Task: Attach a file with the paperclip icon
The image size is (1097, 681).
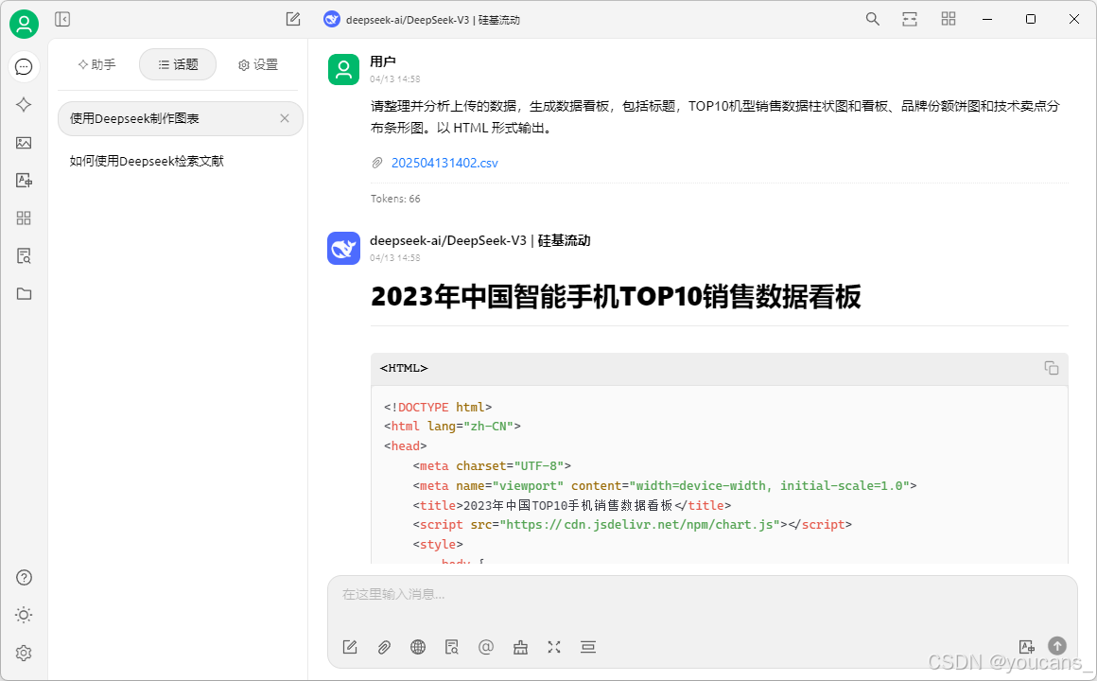Action: [x=384, y=647]
